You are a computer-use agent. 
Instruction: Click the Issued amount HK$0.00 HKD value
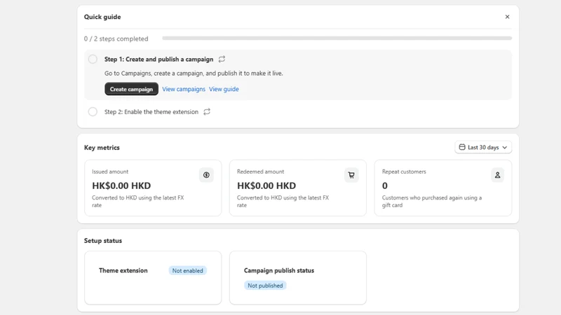(121, 185)
